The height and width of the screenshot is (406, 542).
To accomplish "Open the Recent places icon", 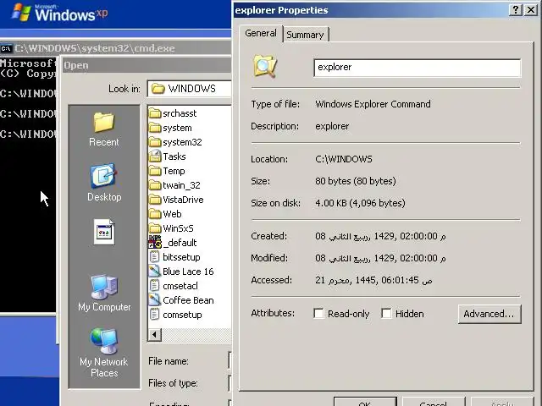I will click(x=103, y=122).
